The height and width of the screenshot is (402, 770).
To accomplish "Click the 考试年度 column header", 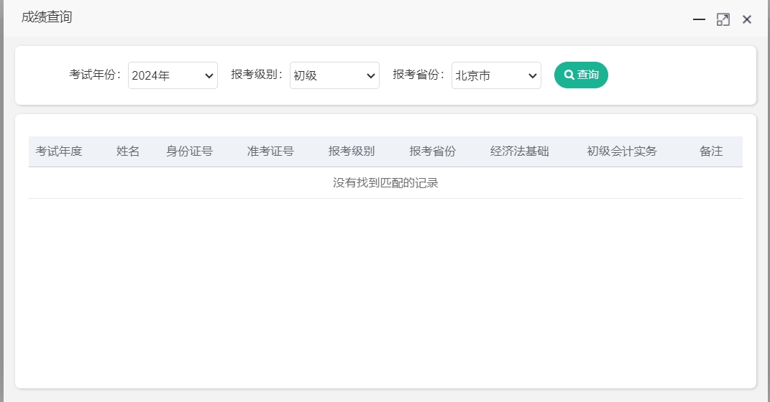I will click(59, 151).
